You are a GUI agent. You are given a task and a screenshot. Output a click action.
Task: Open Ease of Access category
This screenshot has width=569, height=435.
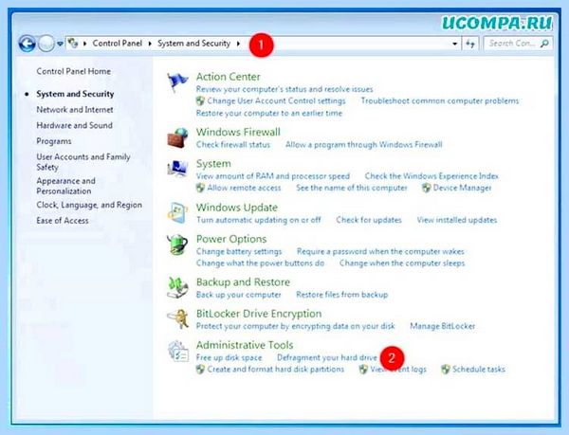(x=63, y=221)
